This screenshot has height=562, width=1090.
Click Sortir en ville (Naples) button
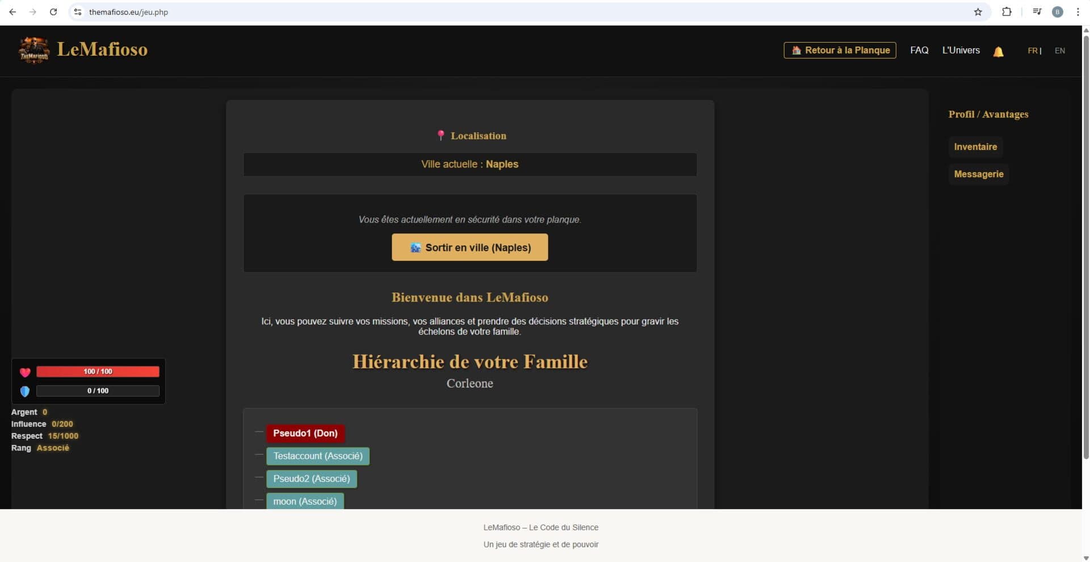coord(469,248)
